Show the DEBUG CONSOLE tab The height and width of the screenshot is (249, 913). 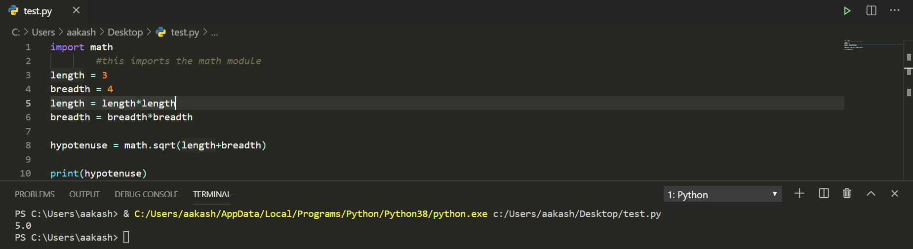146,194
